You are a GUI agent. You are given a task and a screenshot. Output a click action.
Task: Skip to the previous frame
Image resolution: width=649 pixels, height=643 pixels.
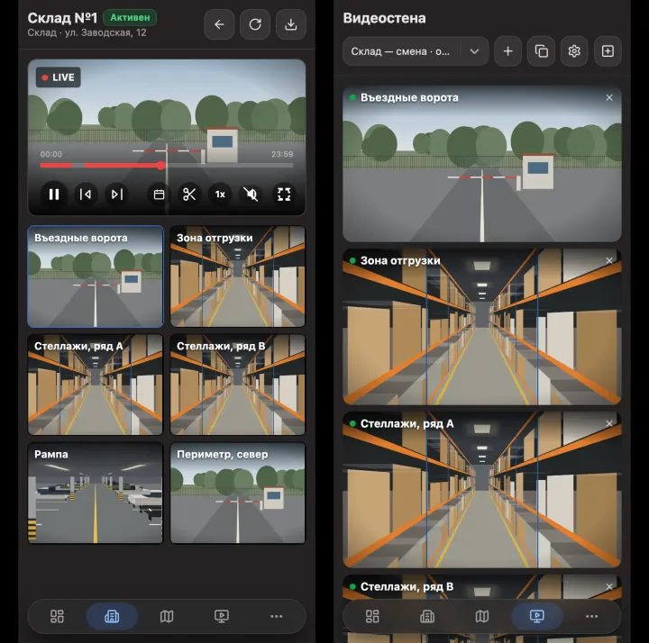pos(86,195)
